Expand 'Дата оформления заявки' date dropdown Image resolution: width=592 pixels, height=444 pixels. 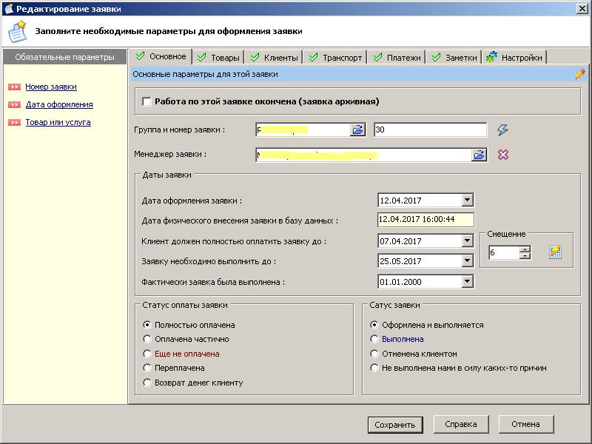point(466,200)
